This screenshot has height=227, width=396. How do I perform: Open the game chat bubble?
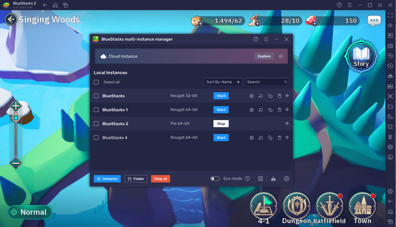coord(374,21)
